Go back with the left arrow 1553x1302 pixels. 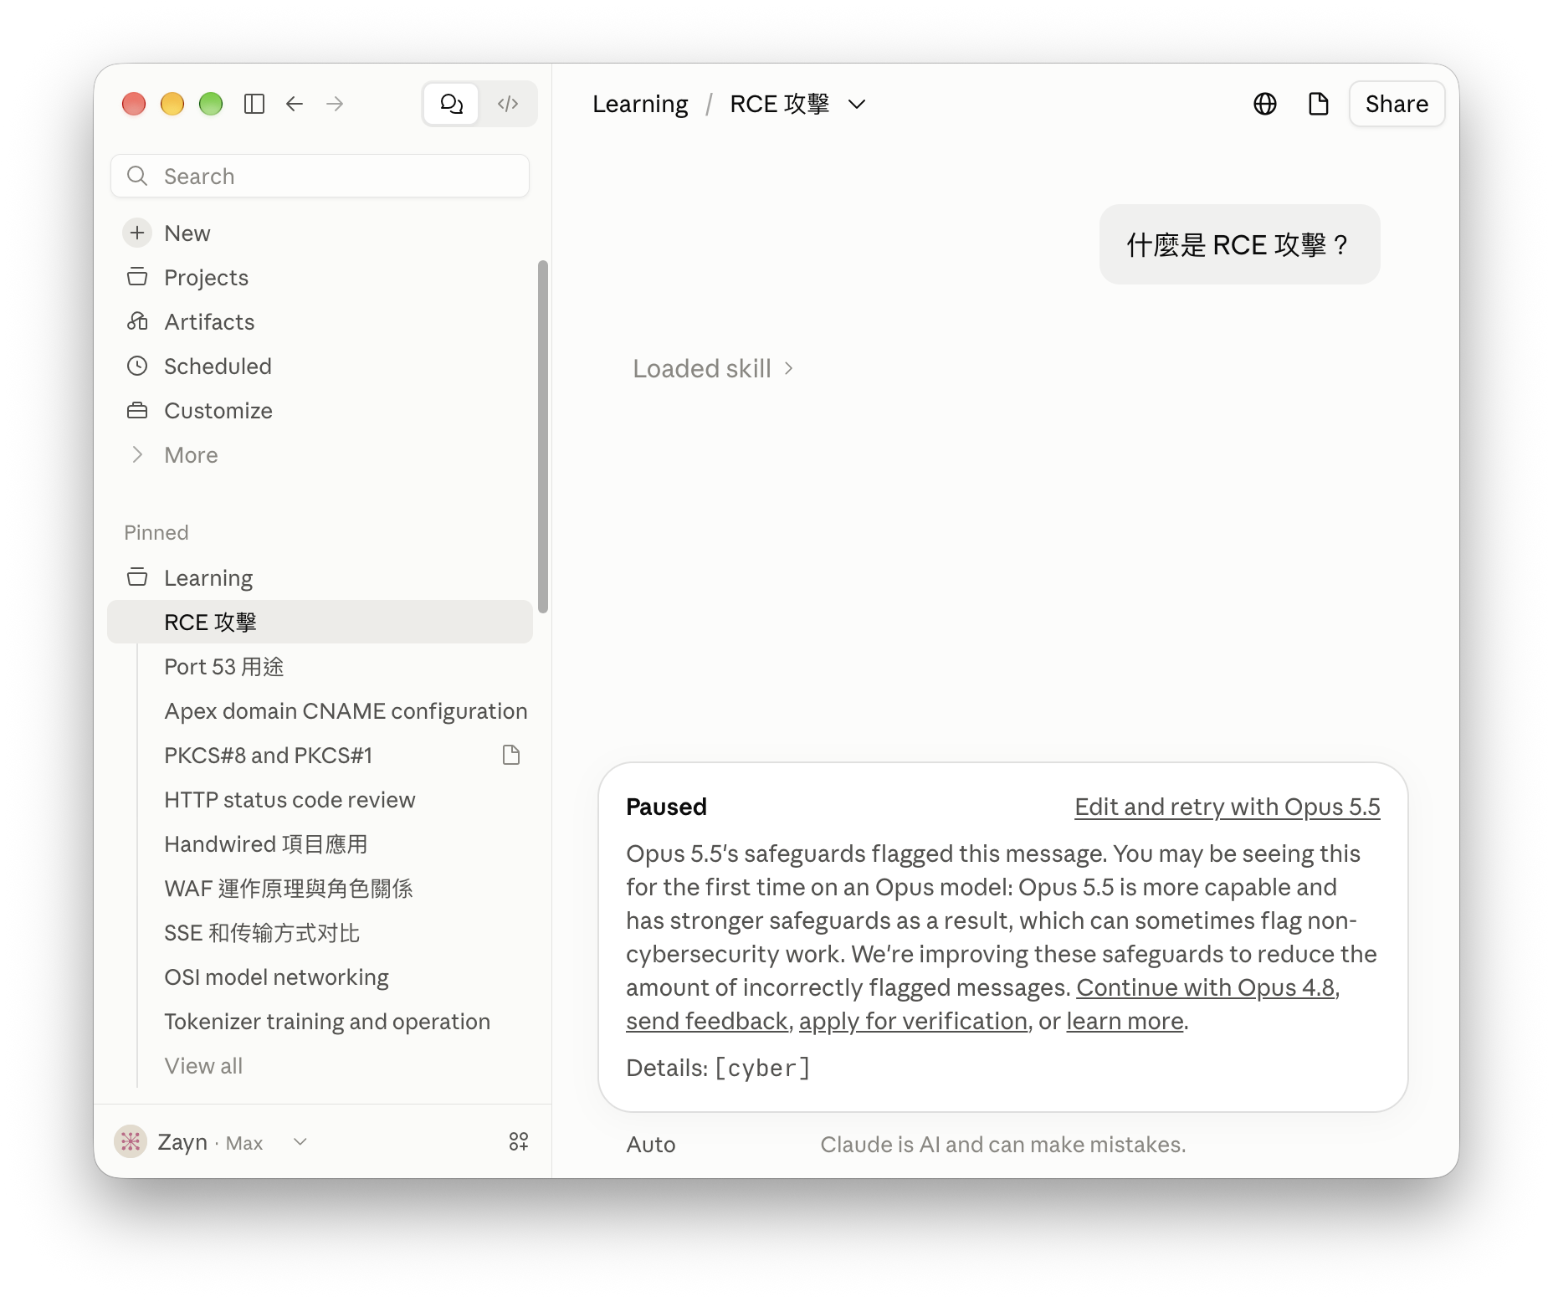pos(295,104)
